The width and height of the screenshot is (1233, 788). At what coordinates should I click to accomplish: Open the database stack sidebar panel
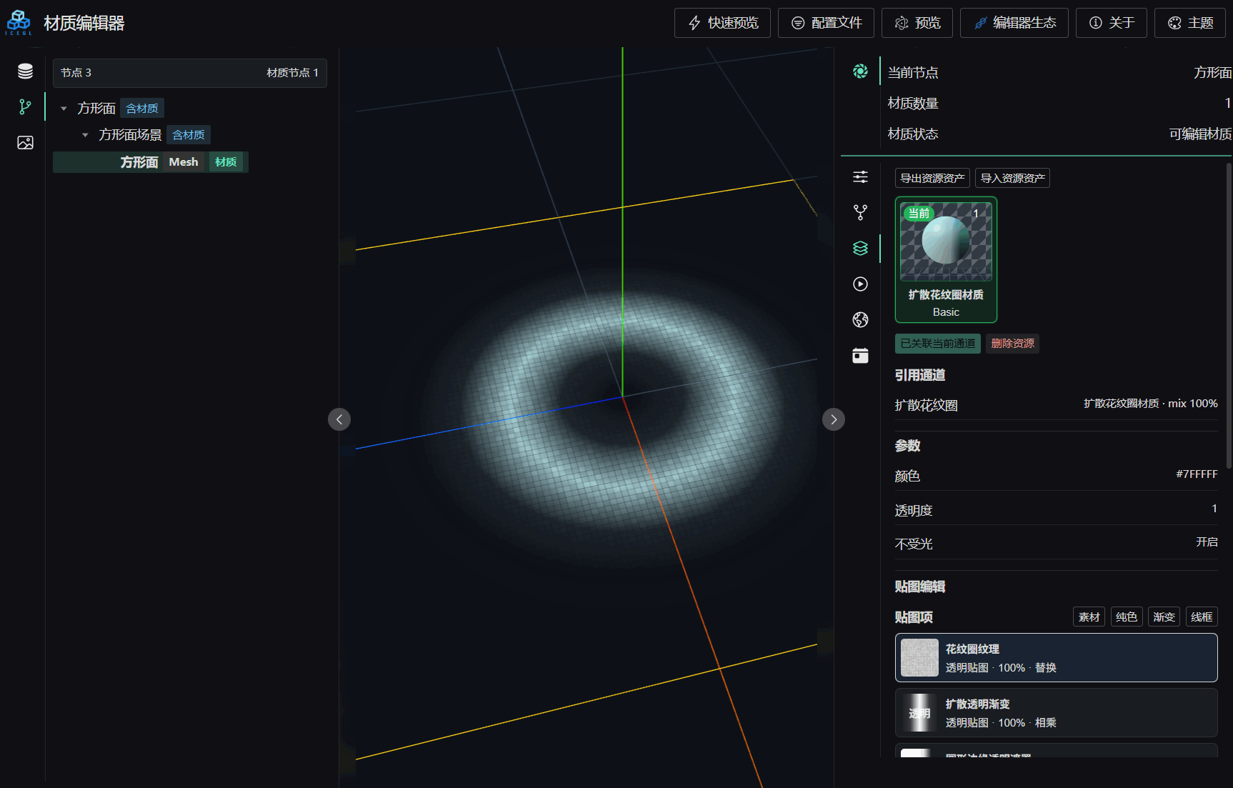25,71
